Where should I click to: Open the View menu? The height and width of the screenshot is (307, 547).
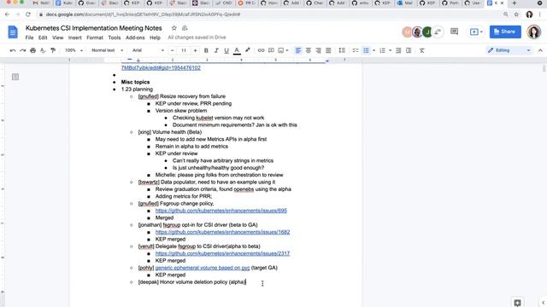(x=57, y=38)
